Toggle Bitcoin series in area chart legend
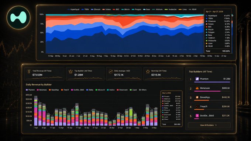Viewport: 251px width, 141px height. pos(125,10)
